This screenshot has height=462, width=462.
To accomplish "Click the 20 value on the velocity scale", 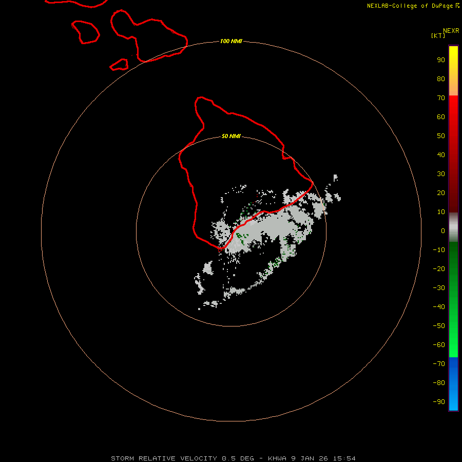I will (441, 192).
